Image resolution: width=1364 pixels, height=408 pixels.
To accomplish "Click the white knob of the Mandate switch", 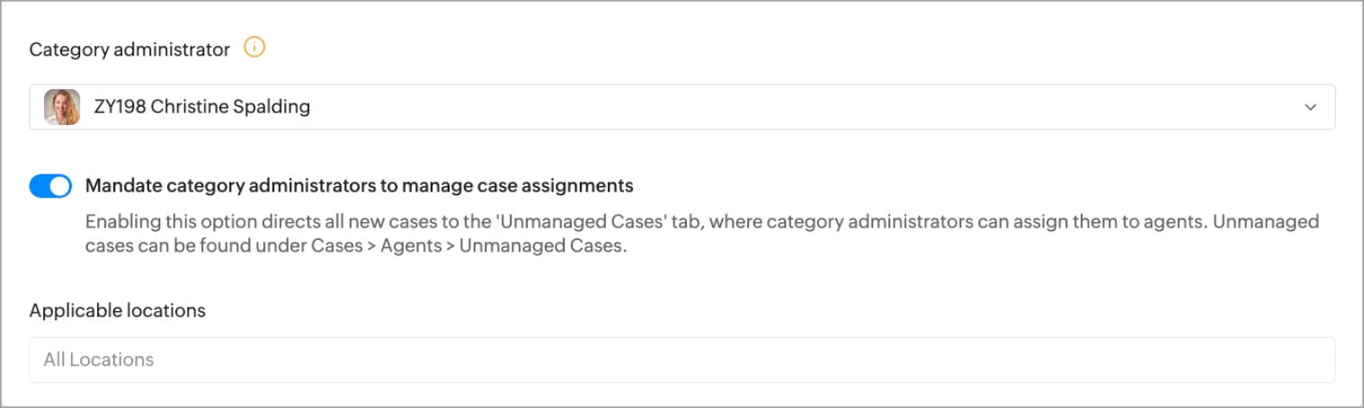I will point(59,186).
